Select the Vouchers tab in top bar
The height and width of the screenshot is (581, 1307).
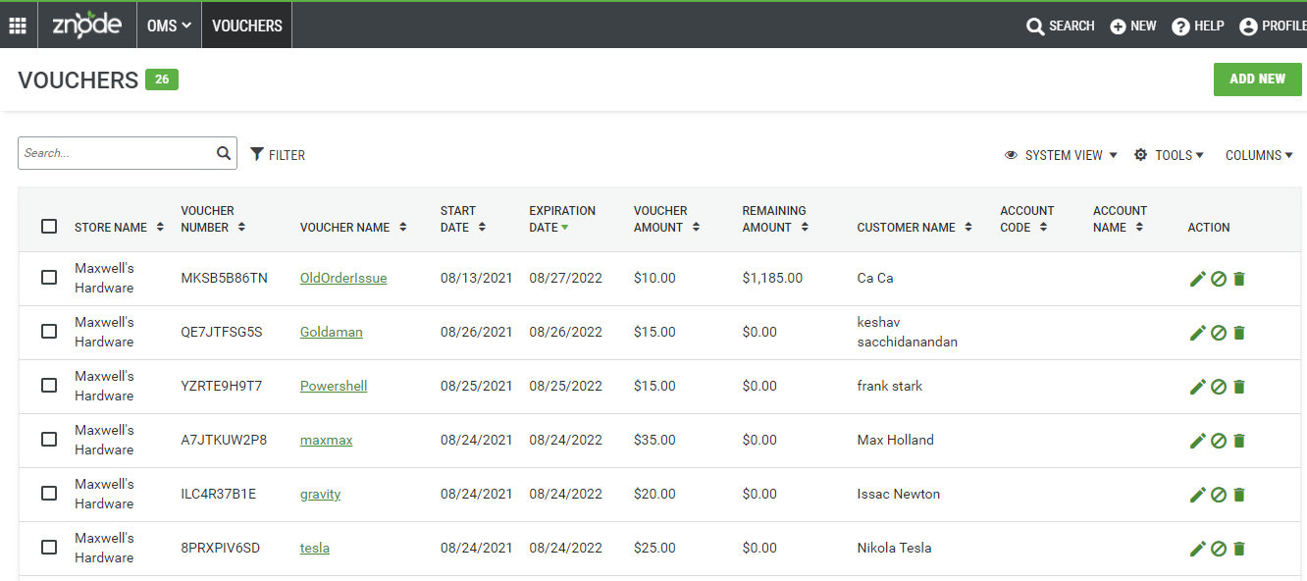coord(247,26)
